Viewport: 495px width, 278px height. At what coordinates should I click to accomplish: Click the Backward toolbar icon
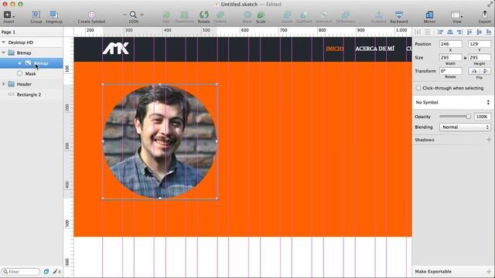pyautogui.click(x=399, y=15)
